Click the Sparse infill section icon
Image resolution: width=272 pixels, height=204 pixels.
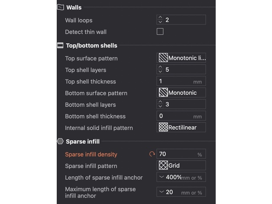click(x=60, y=141)
